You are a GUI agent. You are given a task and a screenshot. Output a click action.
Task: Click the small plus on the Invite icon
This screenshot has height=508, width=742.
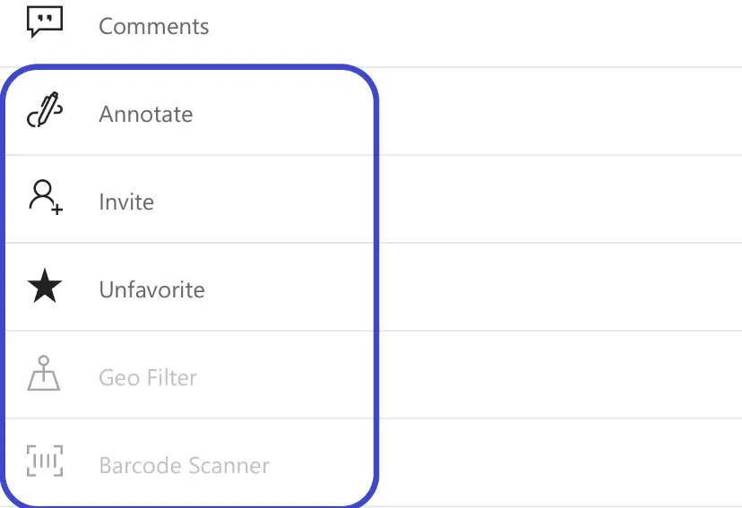pos(57,209)
